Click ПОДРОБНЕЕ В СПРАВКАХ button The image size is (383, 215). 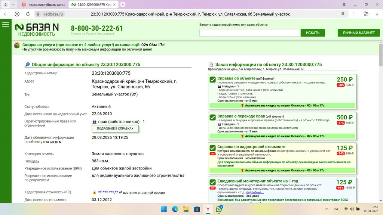click(x=115, y=128)
